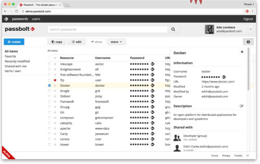
Task: Open the Terms footer link
Action: tap(215, 155)
